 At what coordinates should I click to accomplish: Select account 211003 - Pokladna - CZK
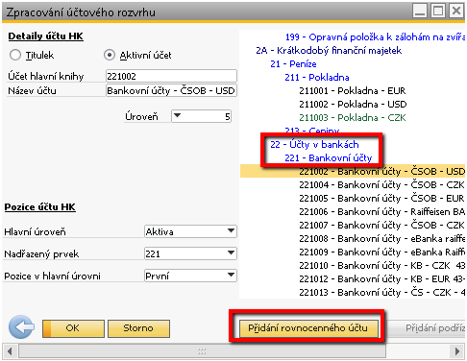point(353,118)
